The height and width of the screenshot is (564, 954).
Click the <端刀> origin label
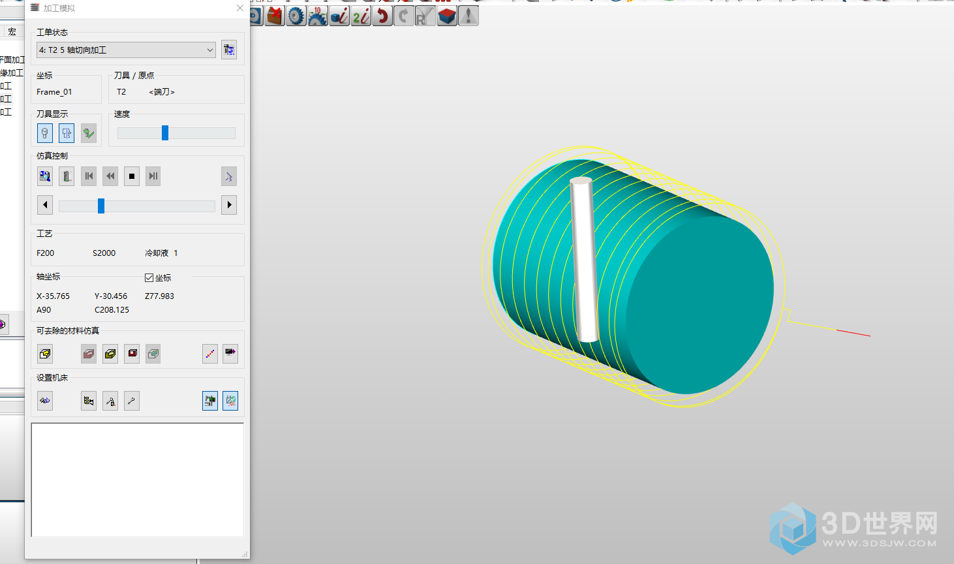[x=162, y=92]
